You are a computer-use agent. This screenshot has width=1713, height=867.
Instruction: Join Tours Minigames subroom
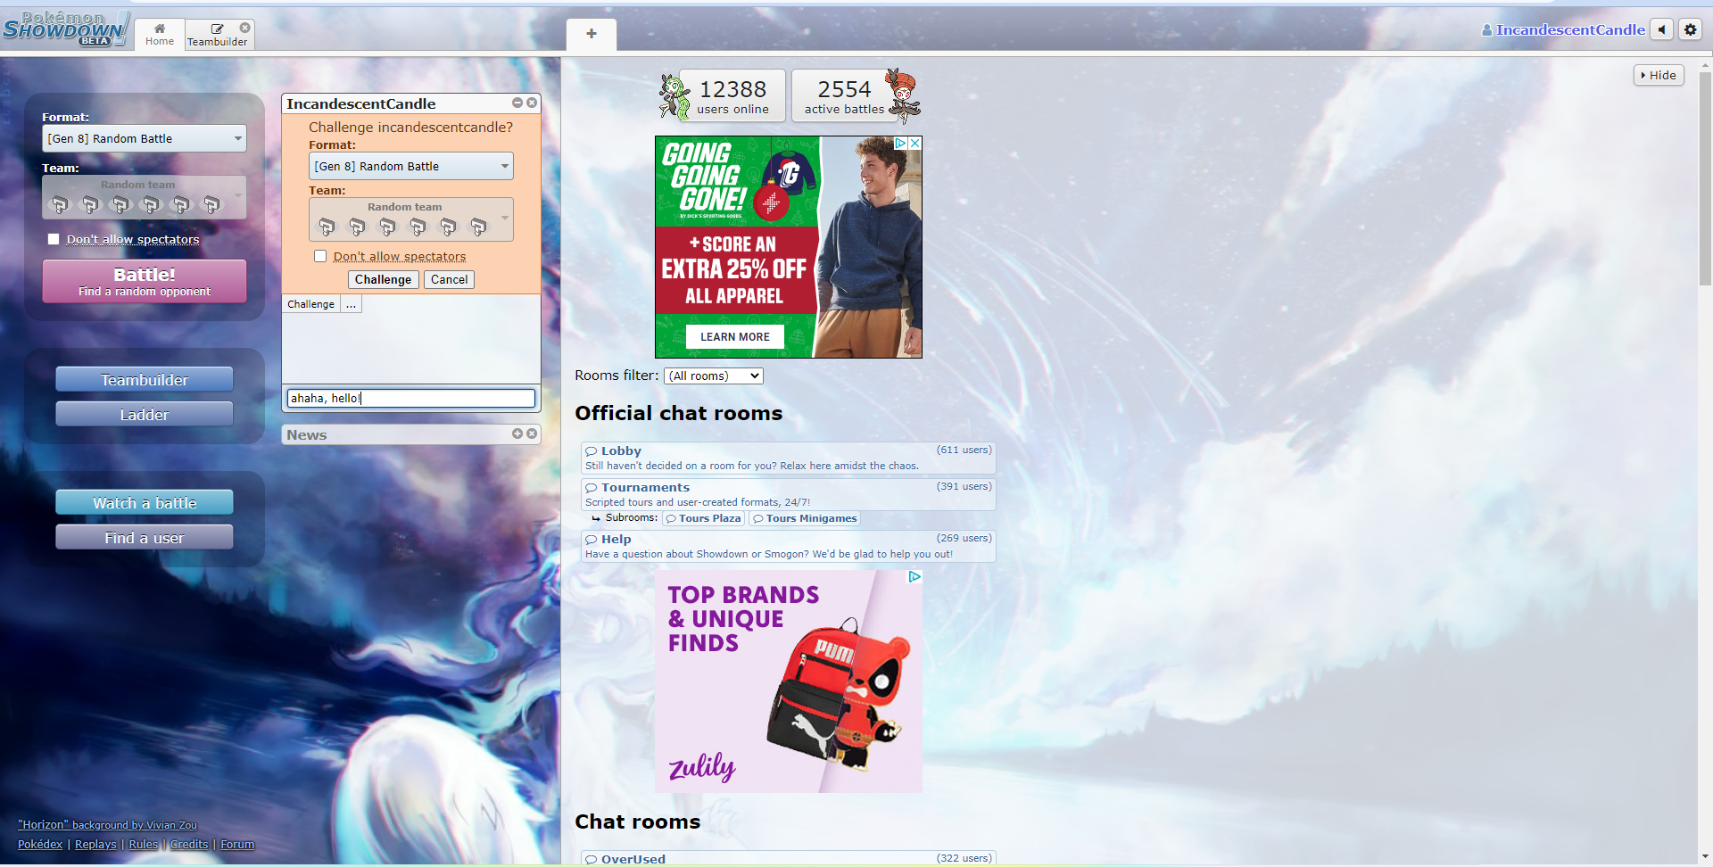click(x=805, y=518)
